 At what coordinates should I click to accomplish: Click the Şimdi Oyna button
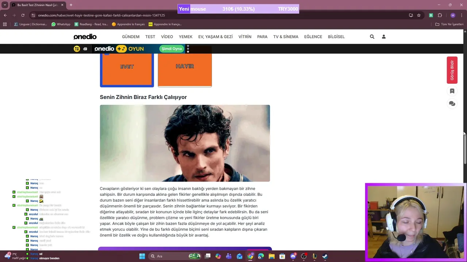click(x=171, y=49)
